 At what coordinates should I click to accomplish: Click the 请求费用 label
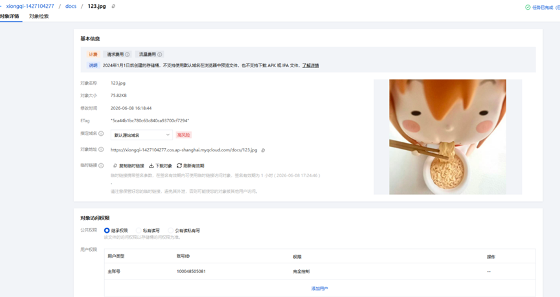(115, 54)
